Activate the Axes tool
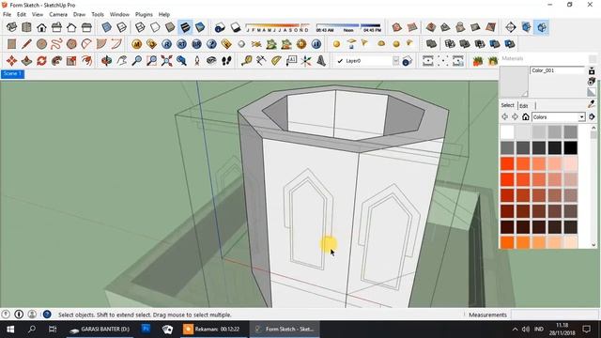This screenshot has width=601, height=338. tap(306, 61)
